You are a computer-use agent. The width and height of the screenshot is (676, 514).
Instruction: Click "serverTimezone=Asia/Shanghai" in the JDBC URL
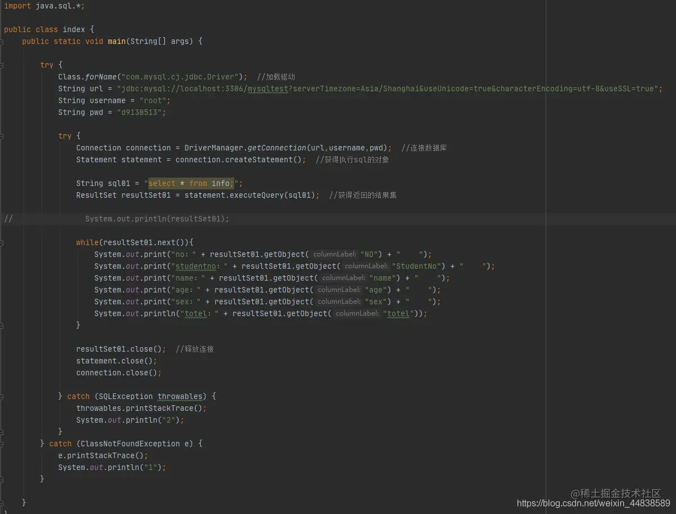click(355, 88)
